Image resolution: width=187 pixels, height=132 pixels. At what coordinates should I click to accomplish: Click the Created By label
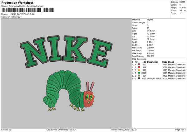(x=7, y=130)
